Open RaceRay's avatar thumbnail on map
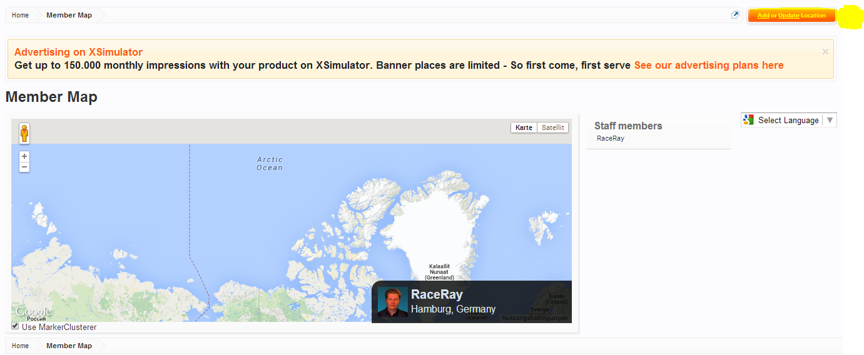Image resolution: width=864 pixels, height=355 pixels. (x=393, y=302)
